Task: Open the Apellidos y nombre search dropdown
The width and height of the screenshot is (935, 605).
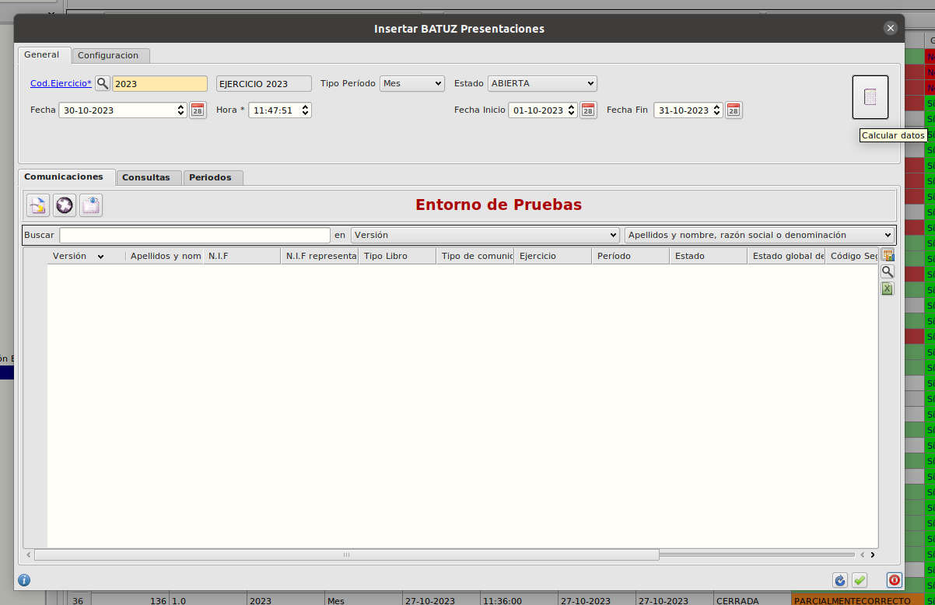Action: [x=759, y=235]
